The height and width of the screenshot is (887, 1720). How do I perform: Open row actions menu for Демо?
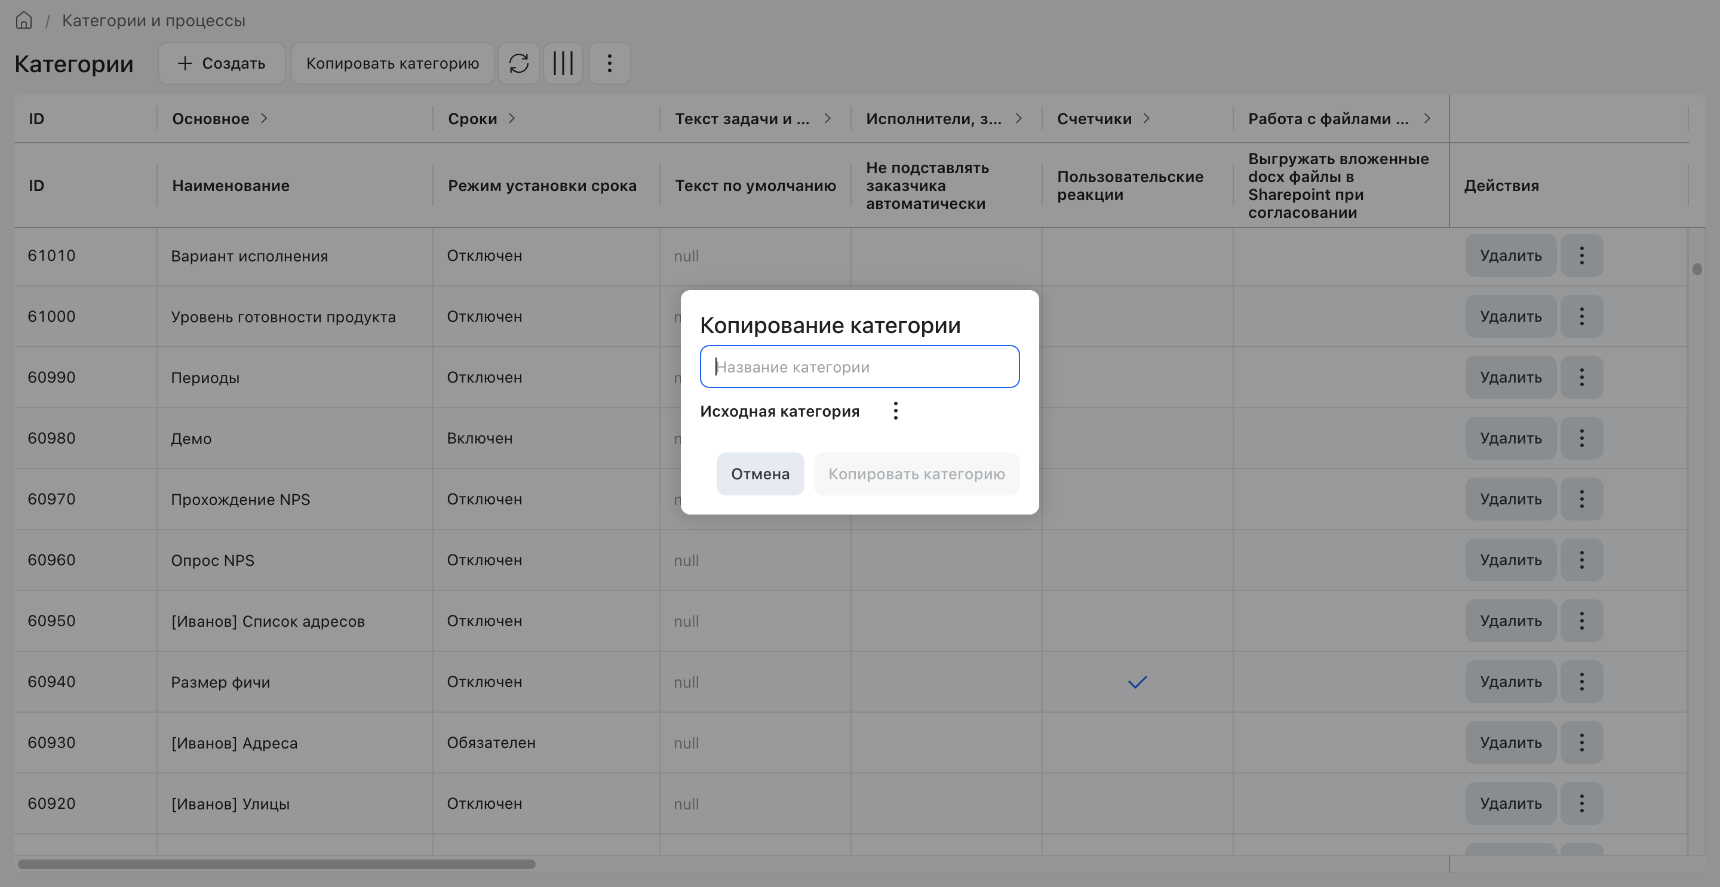1581,439
